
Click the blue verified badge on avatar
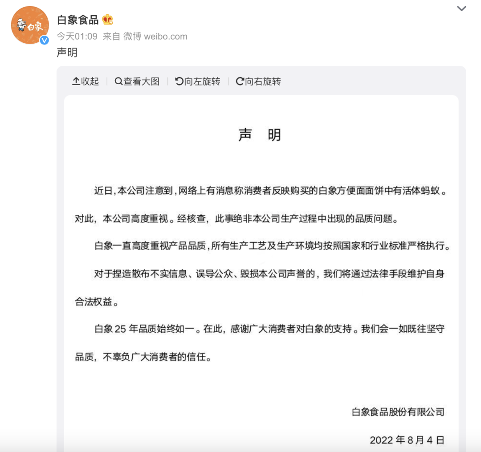coord(45,40)
